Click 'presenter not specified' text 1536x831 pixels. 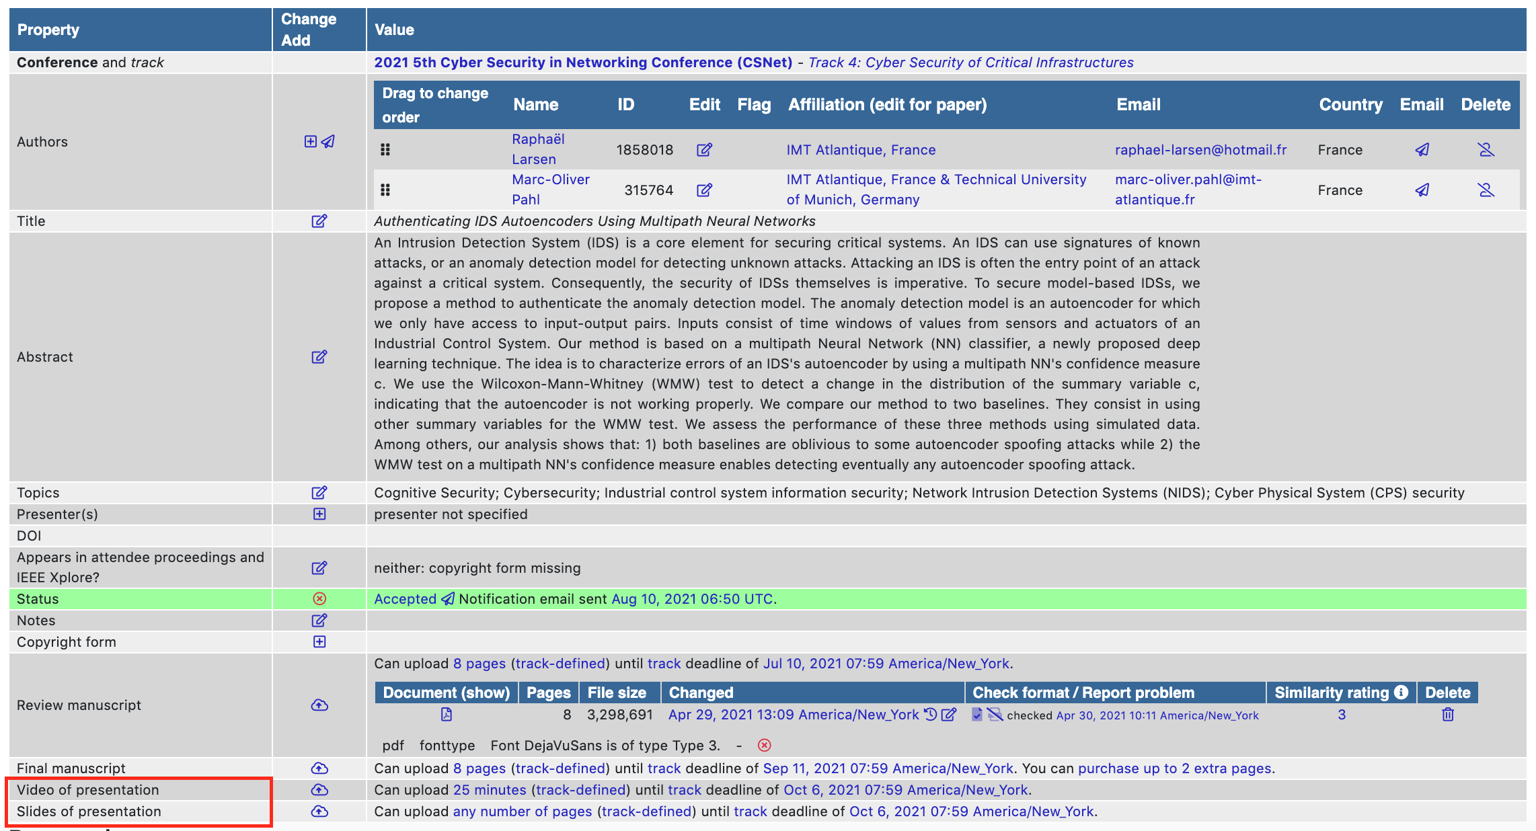pos(451,514)
